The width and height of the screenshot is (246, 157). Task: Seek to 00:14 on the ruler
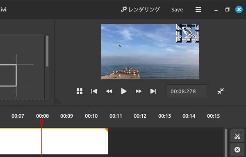(x=189, y=116)
